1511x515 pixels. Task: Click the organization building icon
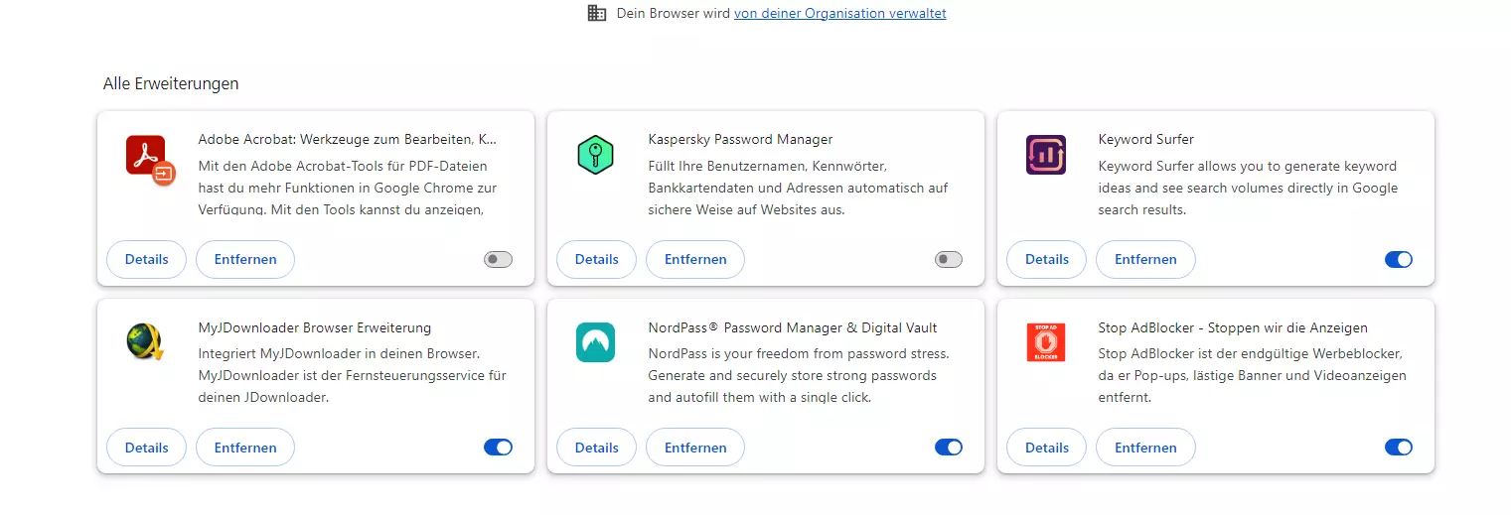(597, 13)
